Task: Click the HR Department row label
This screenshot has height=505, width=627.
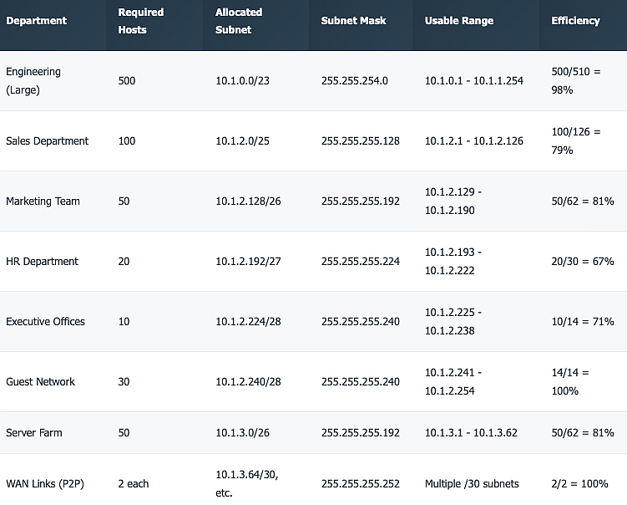Action: 43,262
